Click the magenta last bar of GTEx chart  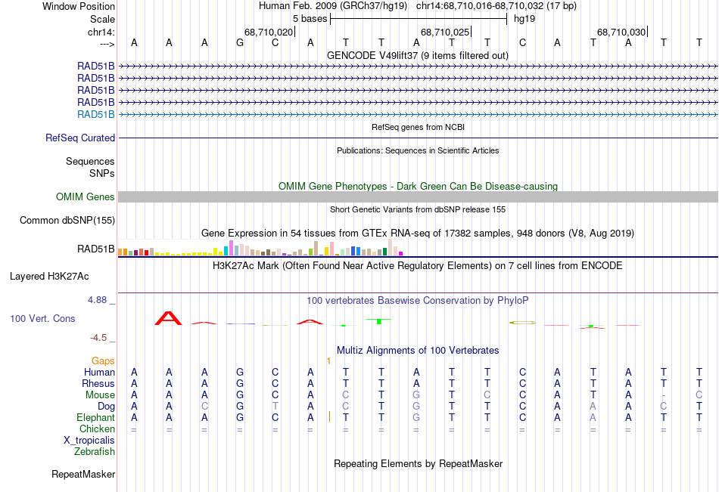[x=401, y=253]
